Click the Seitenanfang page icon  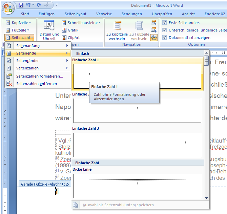click(9, 46)
